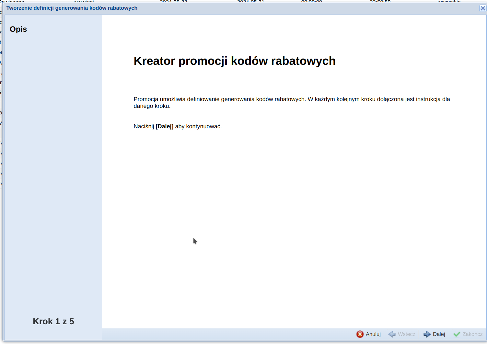Close the code generation wizard dialog
487x344 pixels.
tap(482, 8)
